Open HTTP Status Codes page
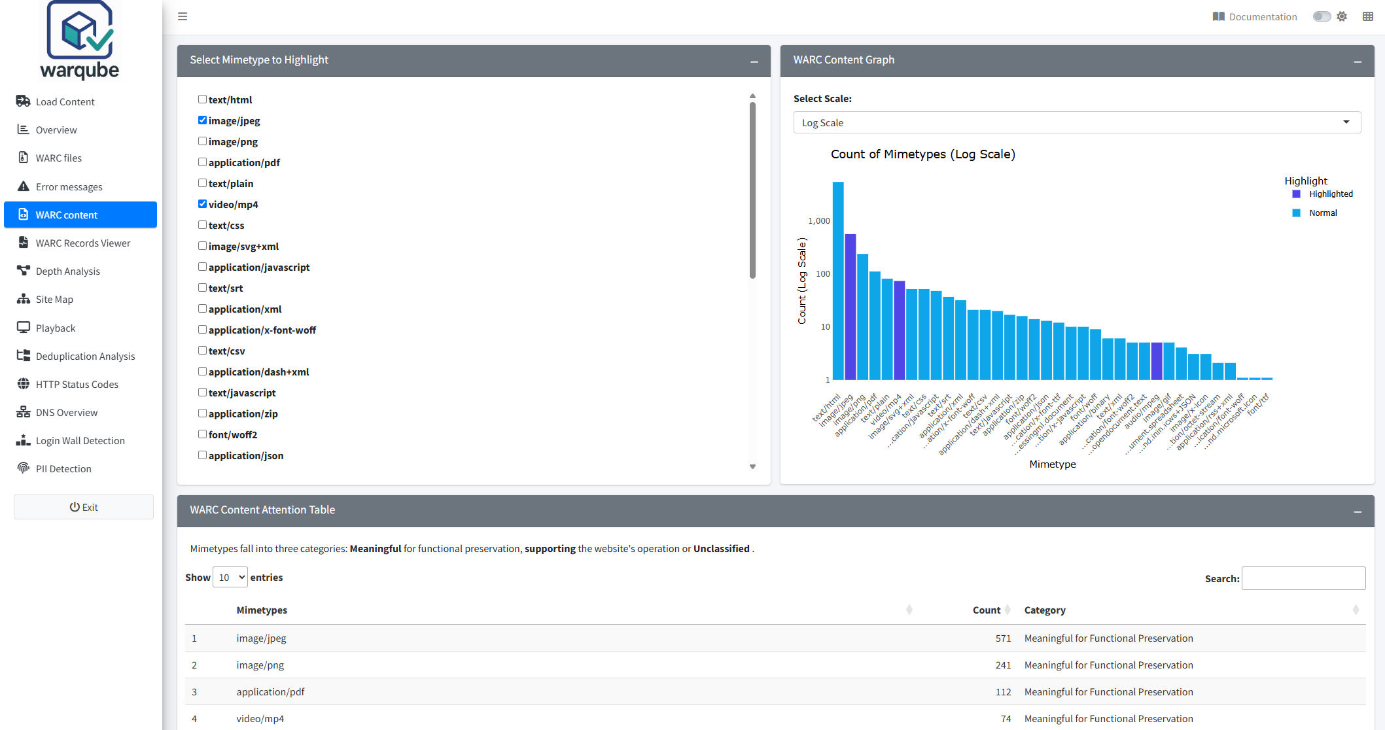 coord(80,384)
